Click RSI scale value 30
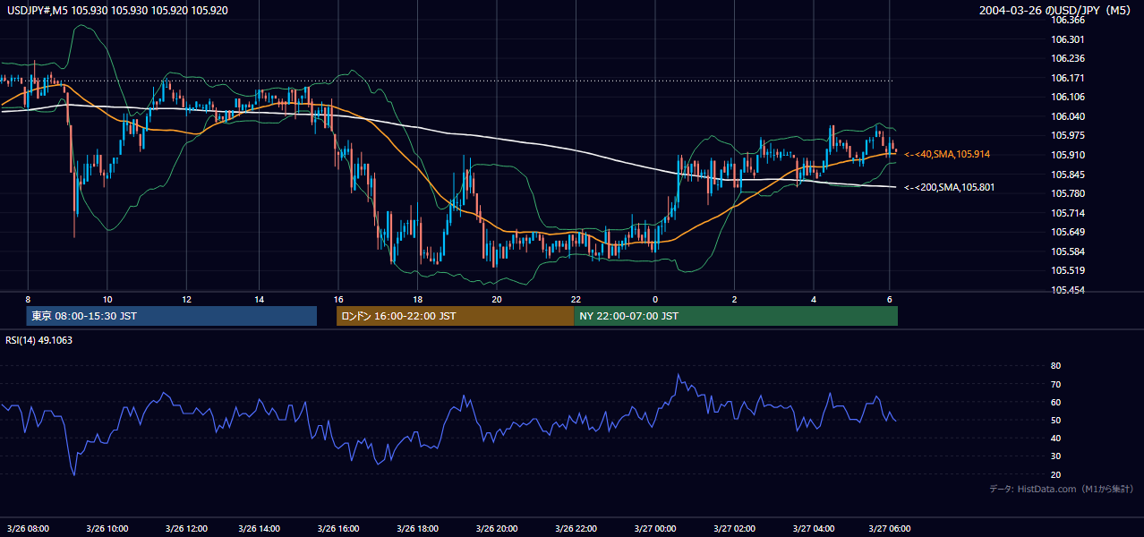The height and width of the screenshot is (537, 1144). click(1055, 456)
